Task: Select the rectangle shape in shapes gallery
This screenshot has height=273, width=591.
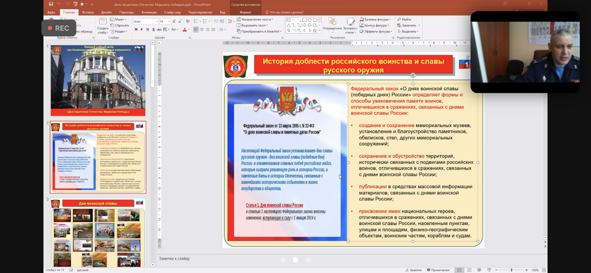Action: [x=304, y=20]
